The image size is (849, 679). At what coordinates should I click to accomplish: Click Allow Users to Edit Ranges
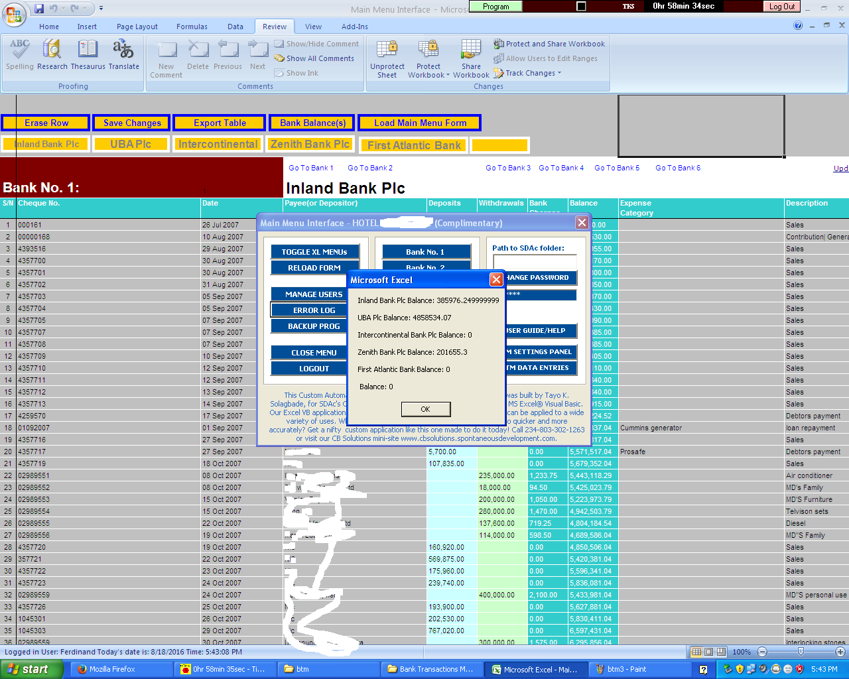pyautogui.click(x=545, y=58)
